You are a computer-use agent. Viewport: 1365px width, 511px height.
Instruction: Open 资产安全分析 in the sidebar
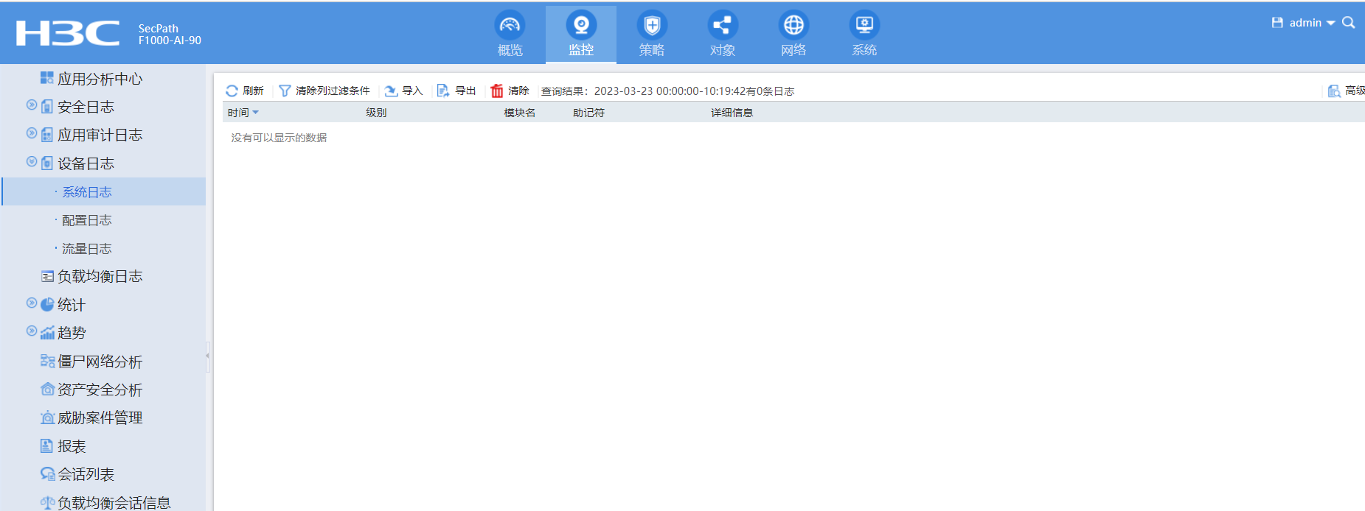coord(100,390)
